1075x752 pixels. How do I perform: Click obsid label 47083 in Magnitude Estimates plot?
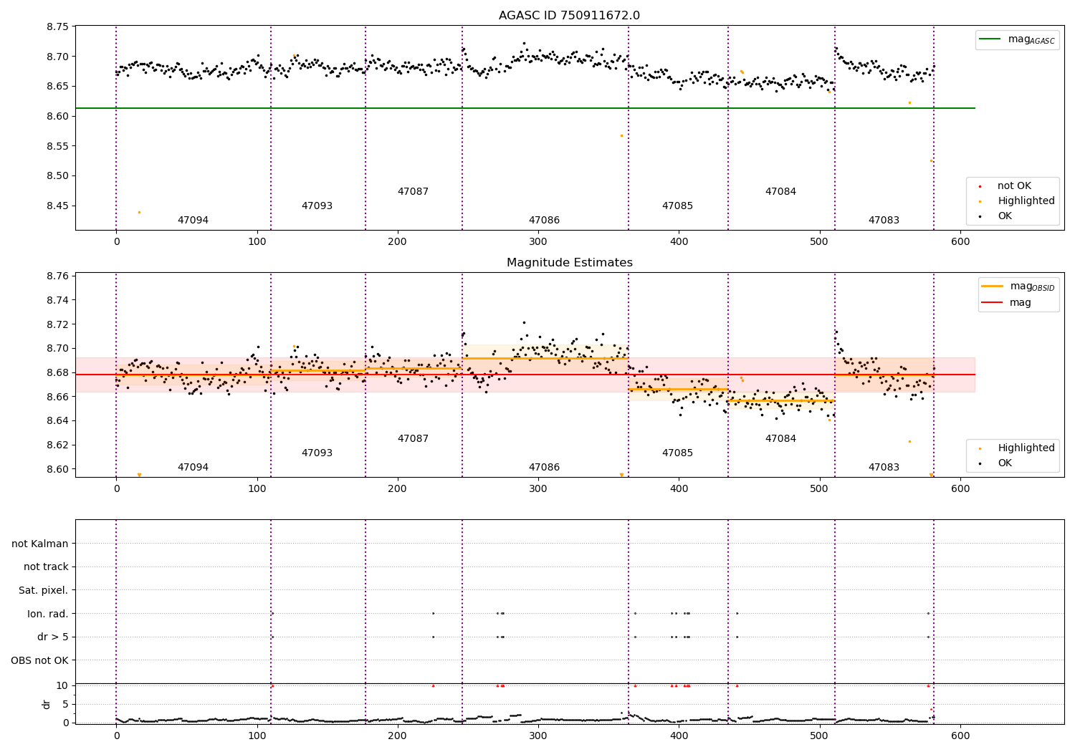pos(884,468)
